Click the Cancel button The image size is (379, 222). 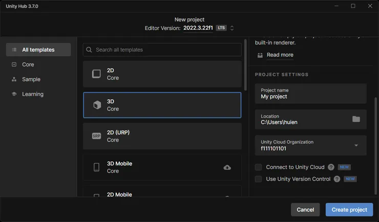305,210
